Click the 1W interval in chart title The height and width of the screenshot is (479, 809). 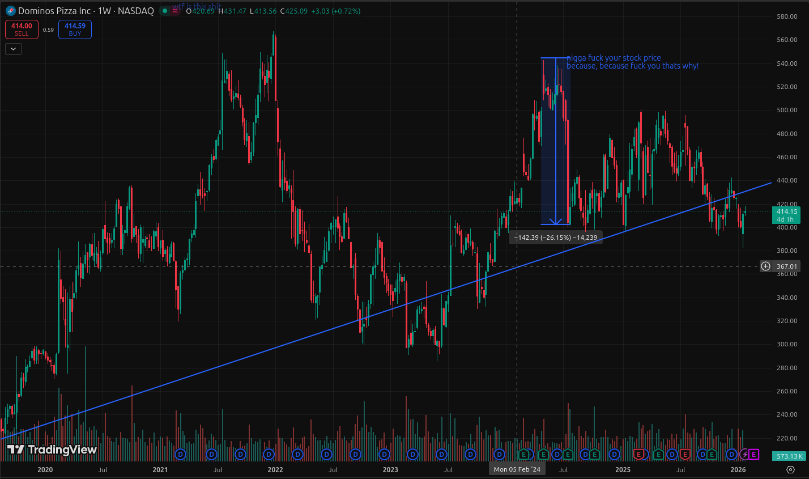107,11
